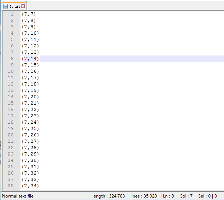Click the Sel : 0 | 0 status indicator
Image resolution: width=224 pixels, height=200 pixels.
click(208, 196)
